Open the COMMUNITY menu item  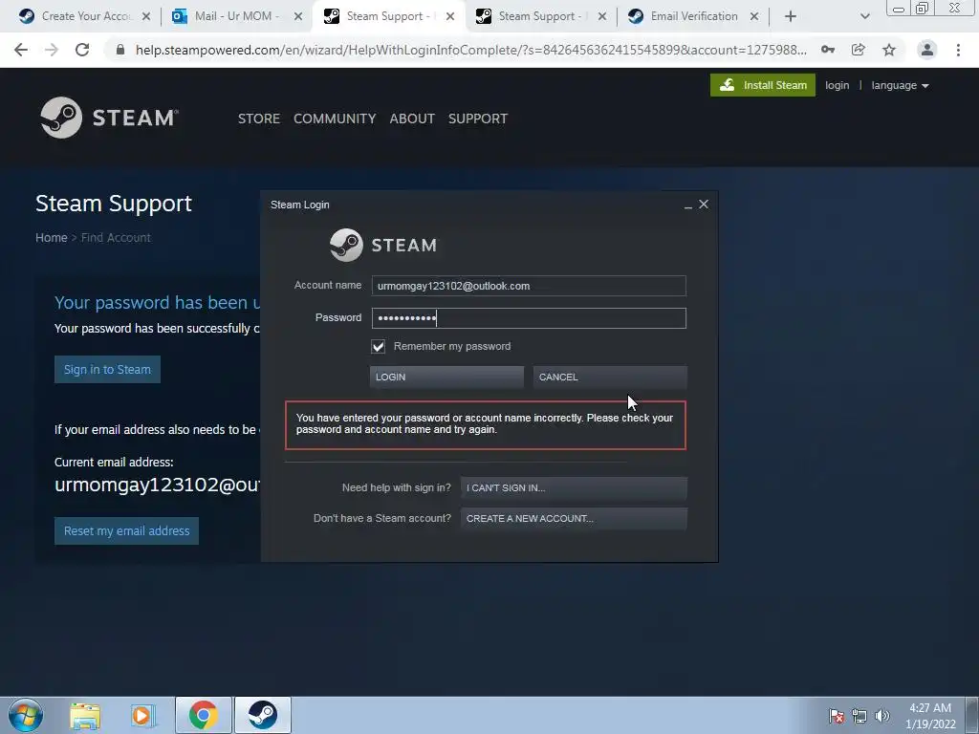335,119
